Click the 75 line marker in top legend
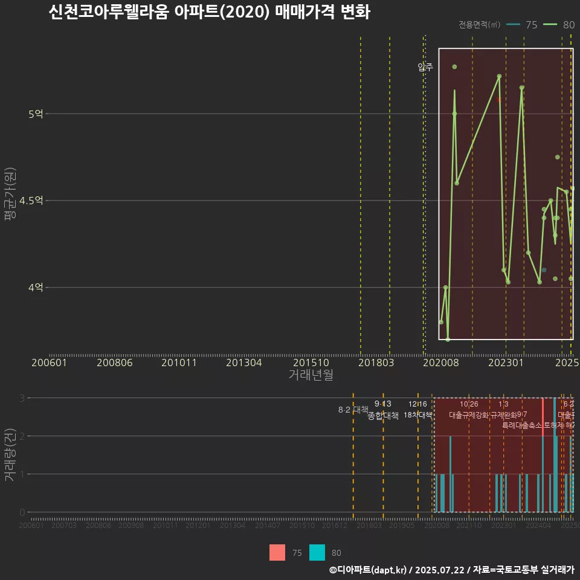Image resolution: width=580 pixels, height=580 pixels. click(513, 25)
